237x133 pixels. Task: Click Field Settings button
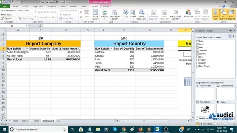tap(26, 18)
